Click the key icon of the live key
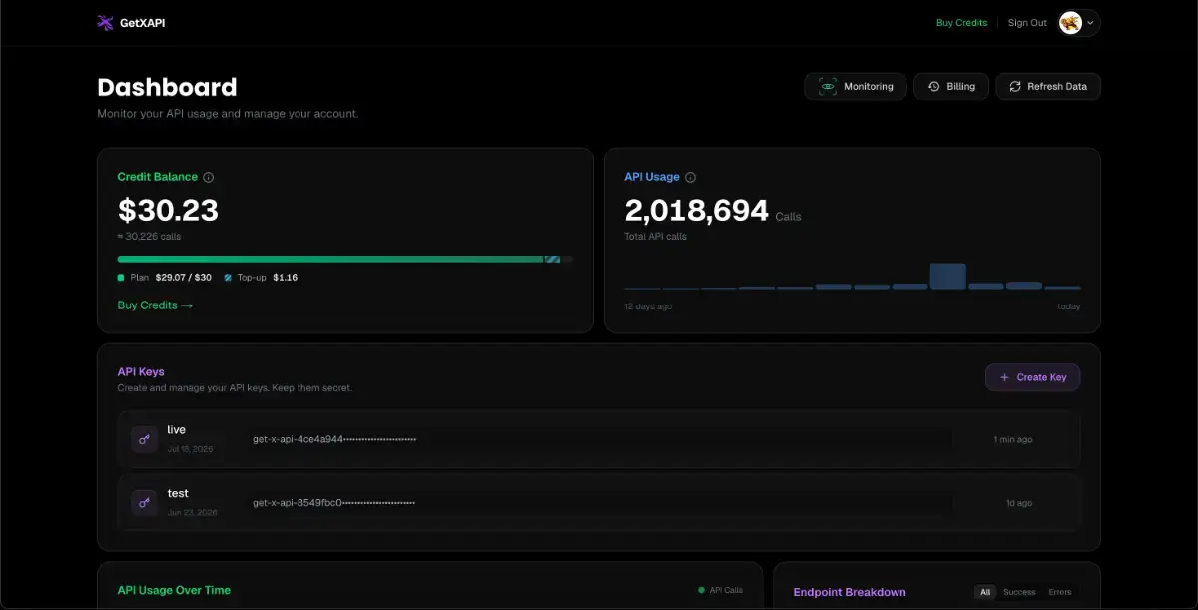Screen dimensions: 1198x610 pyautogui.click(x=145, y=439)
